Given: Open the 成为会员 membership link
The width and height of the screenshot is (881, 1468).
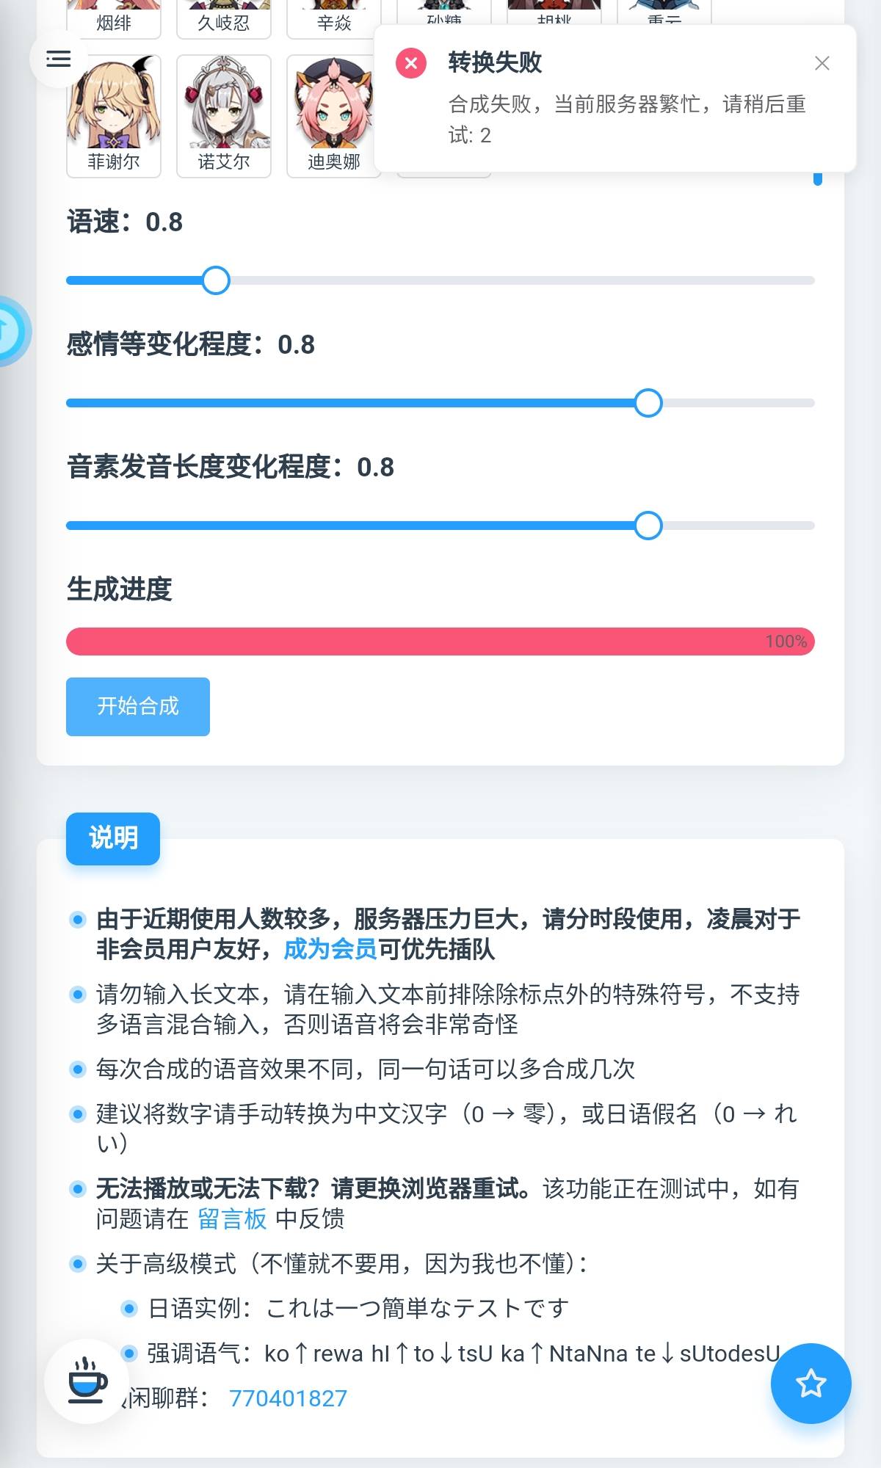Looking at the screenshot, I should pyautogui.click(x=330, y=949).
